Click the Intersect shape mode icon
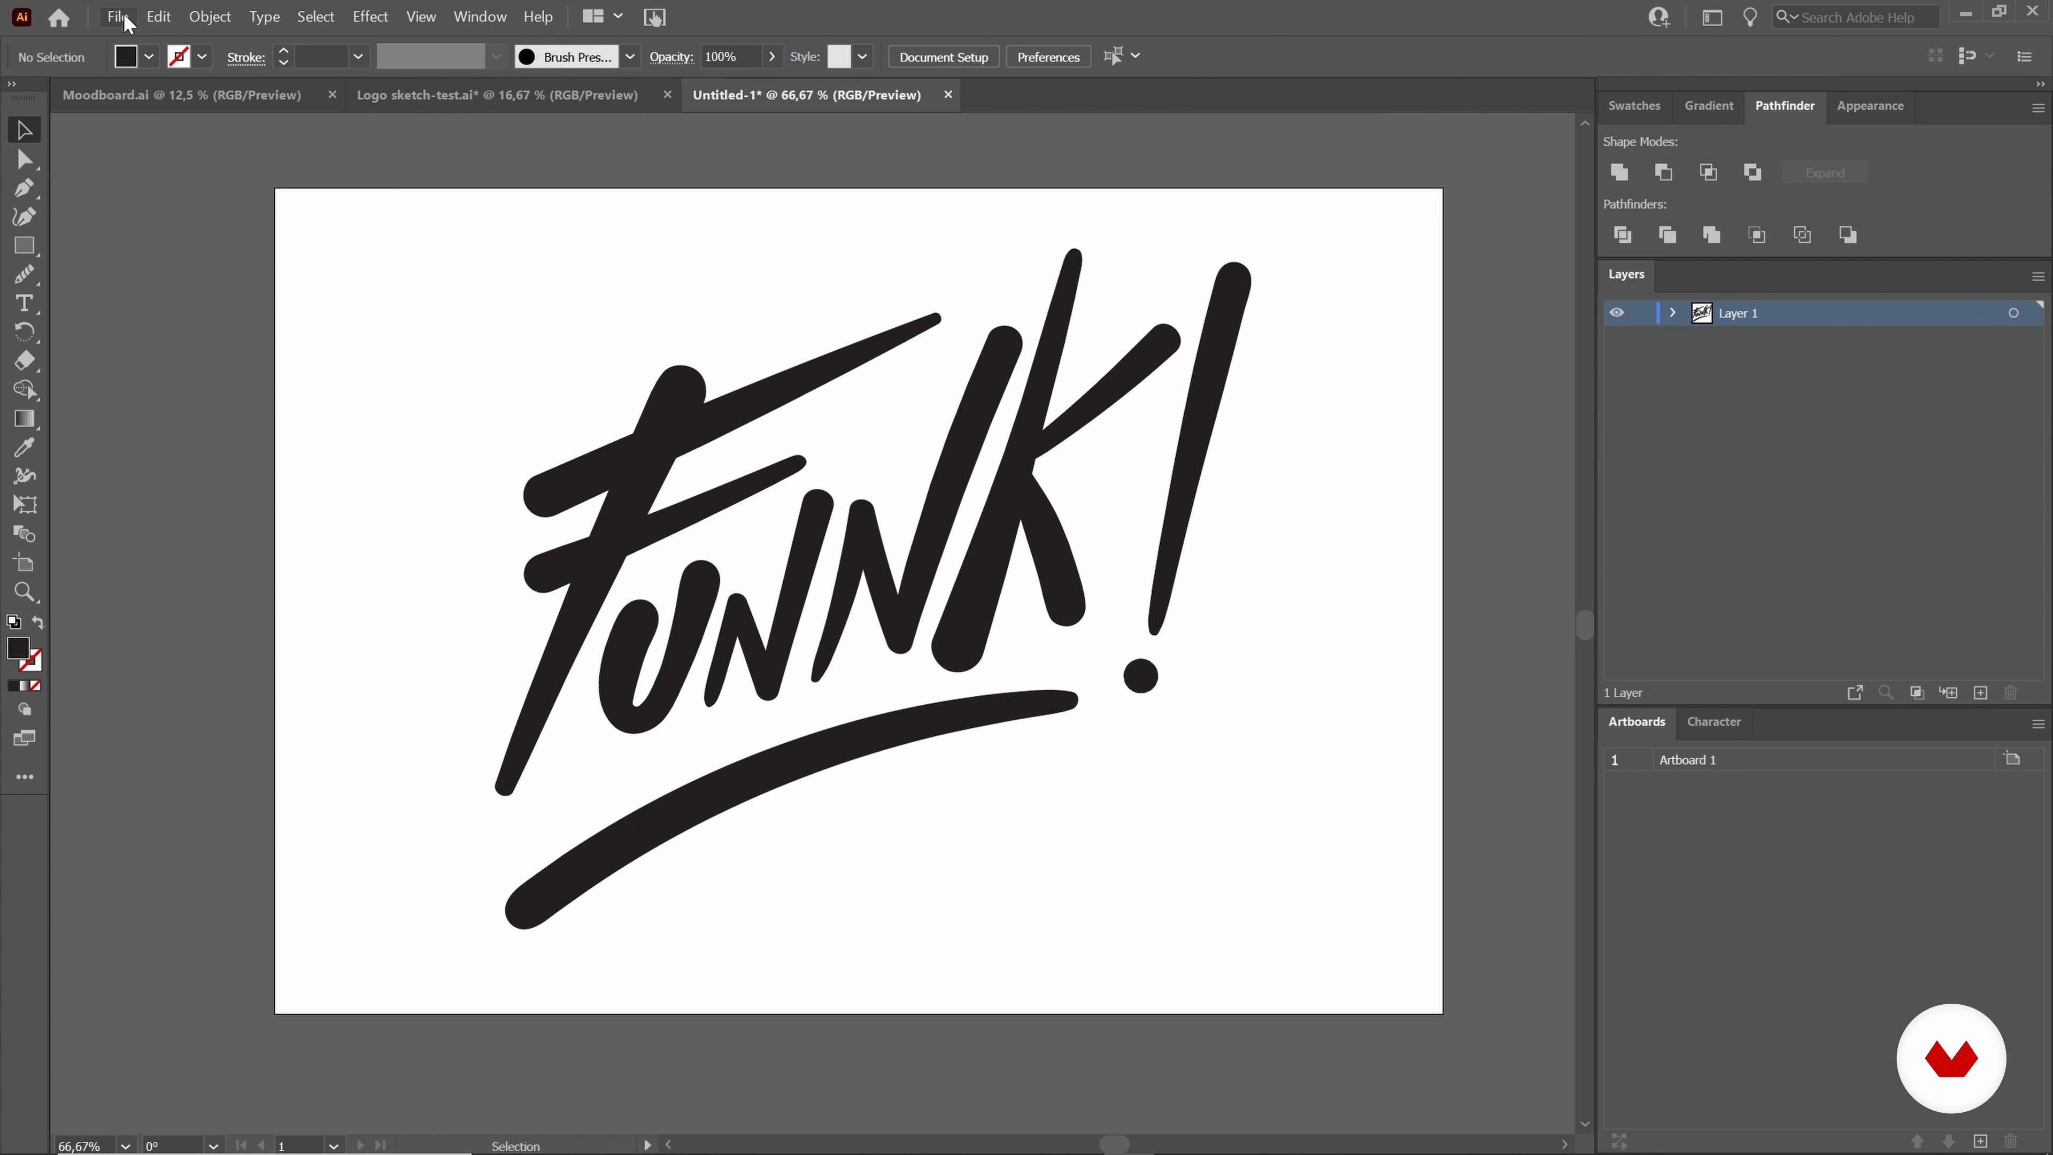 pyautogui.click(x=1709, y=172)
